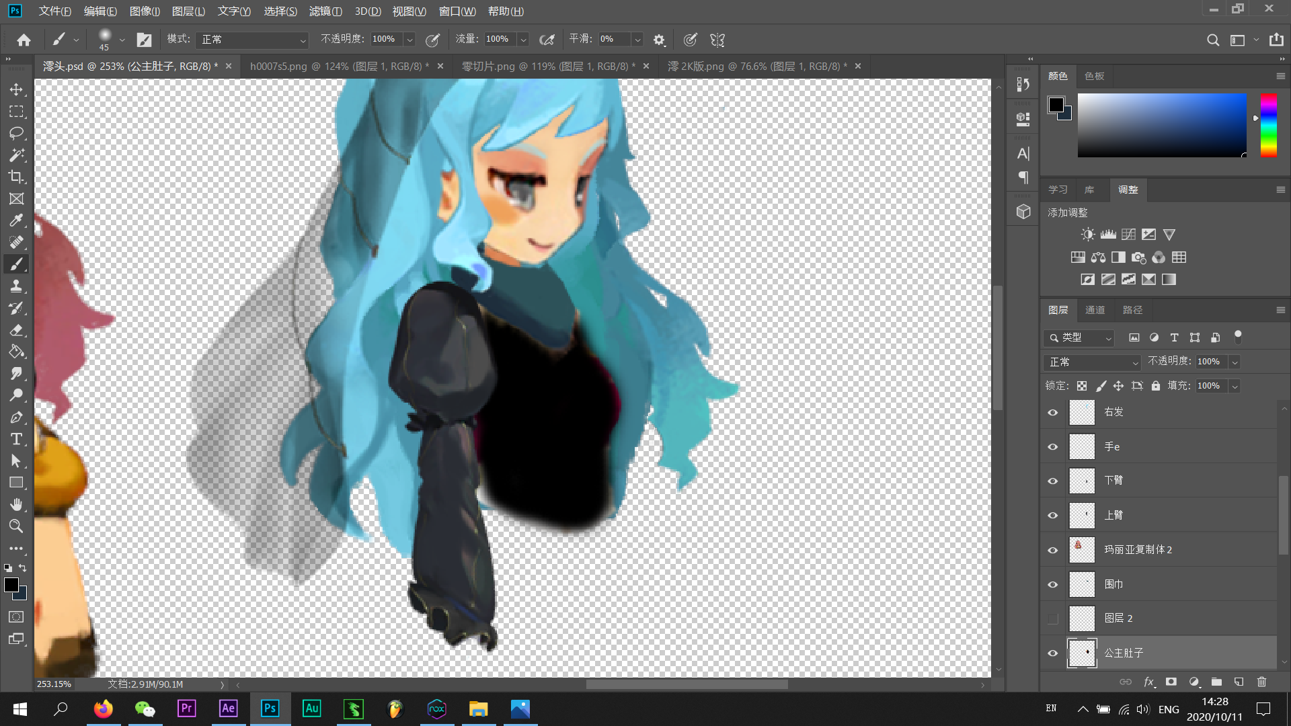
Task: Open Premiere Pro from taskbar
Action: (x=186, y=709)
